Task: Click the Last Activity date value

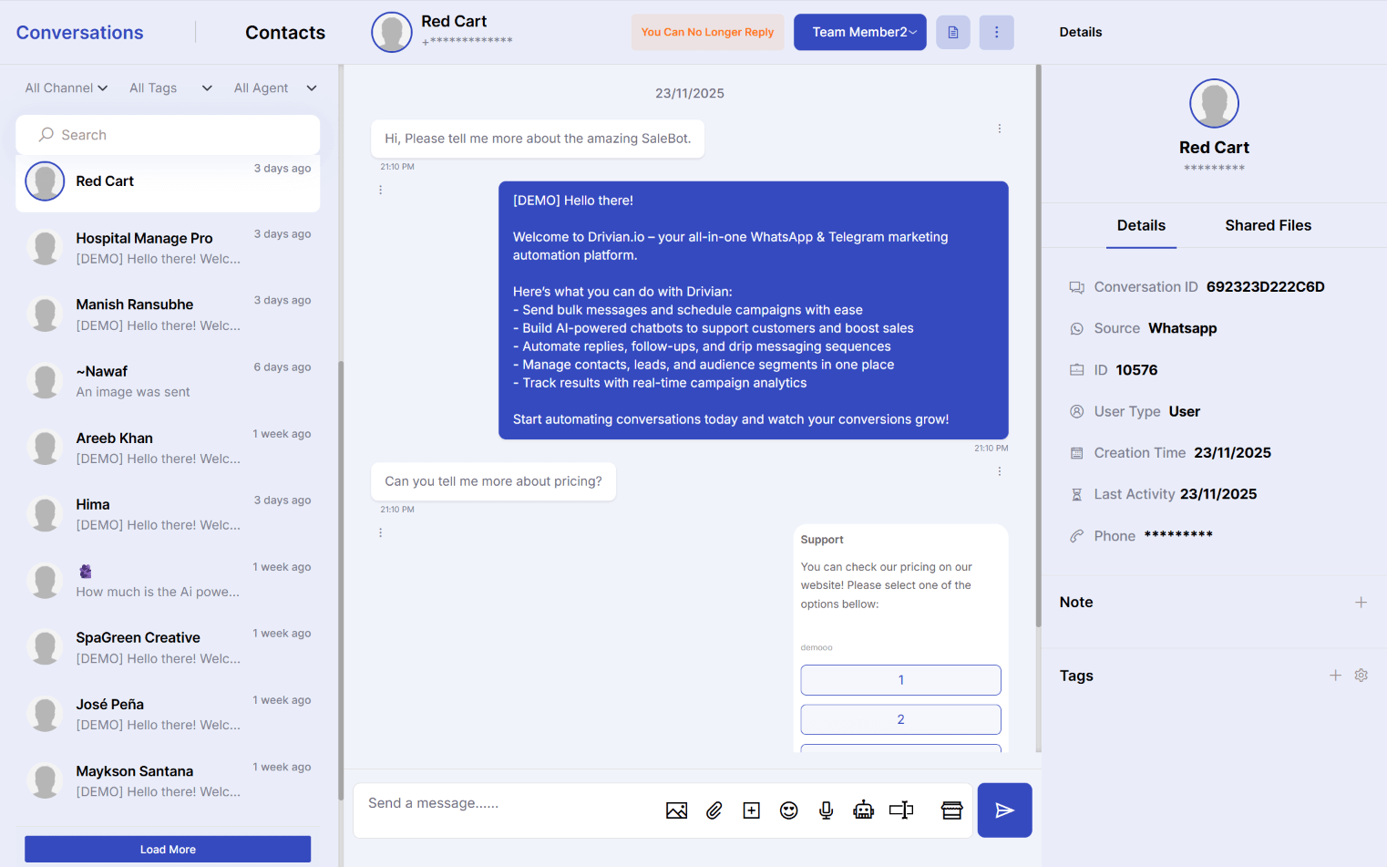Action: pyautogui.click(x=1218, y=494)
